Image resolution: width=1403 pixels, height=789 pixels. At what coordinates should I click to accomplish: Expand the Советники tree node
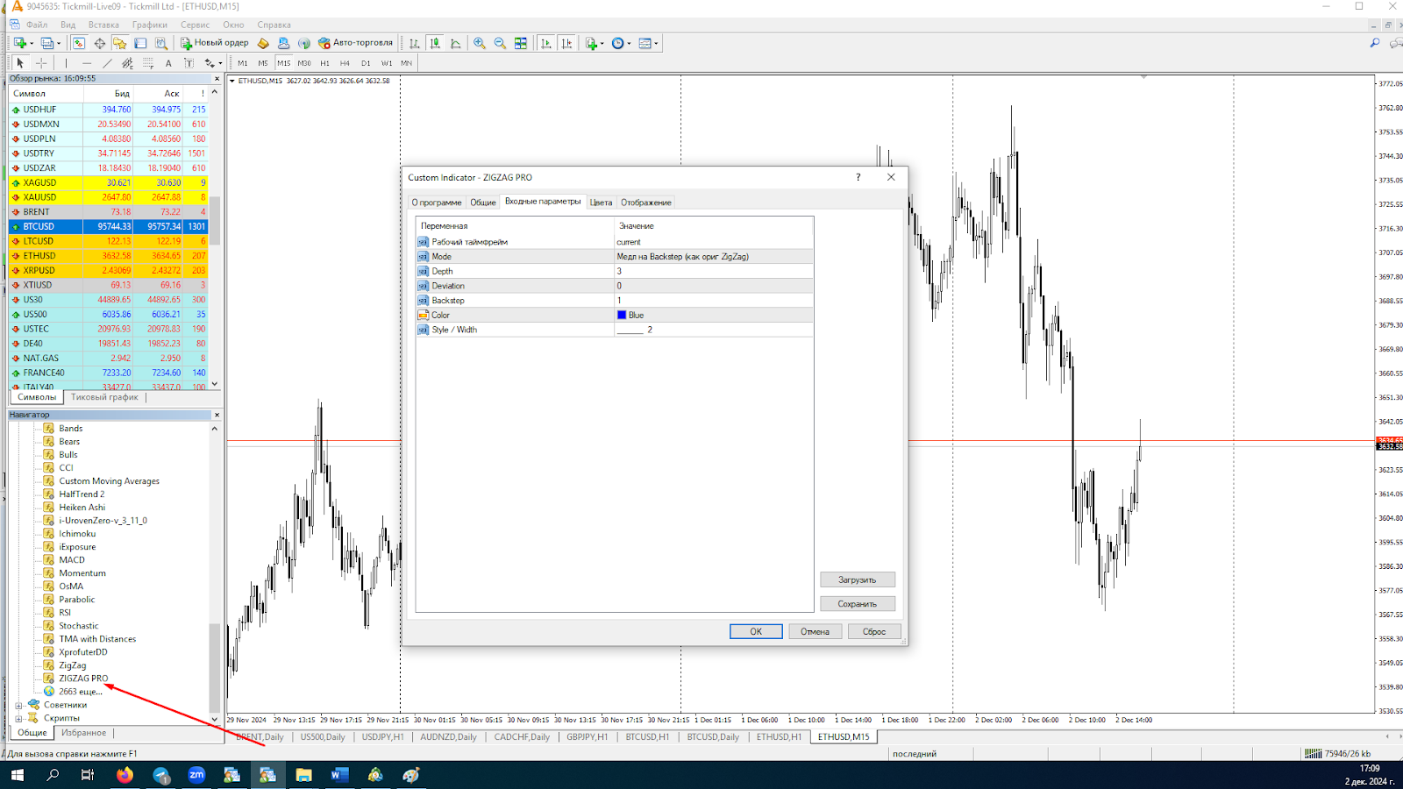click(18, 705)
